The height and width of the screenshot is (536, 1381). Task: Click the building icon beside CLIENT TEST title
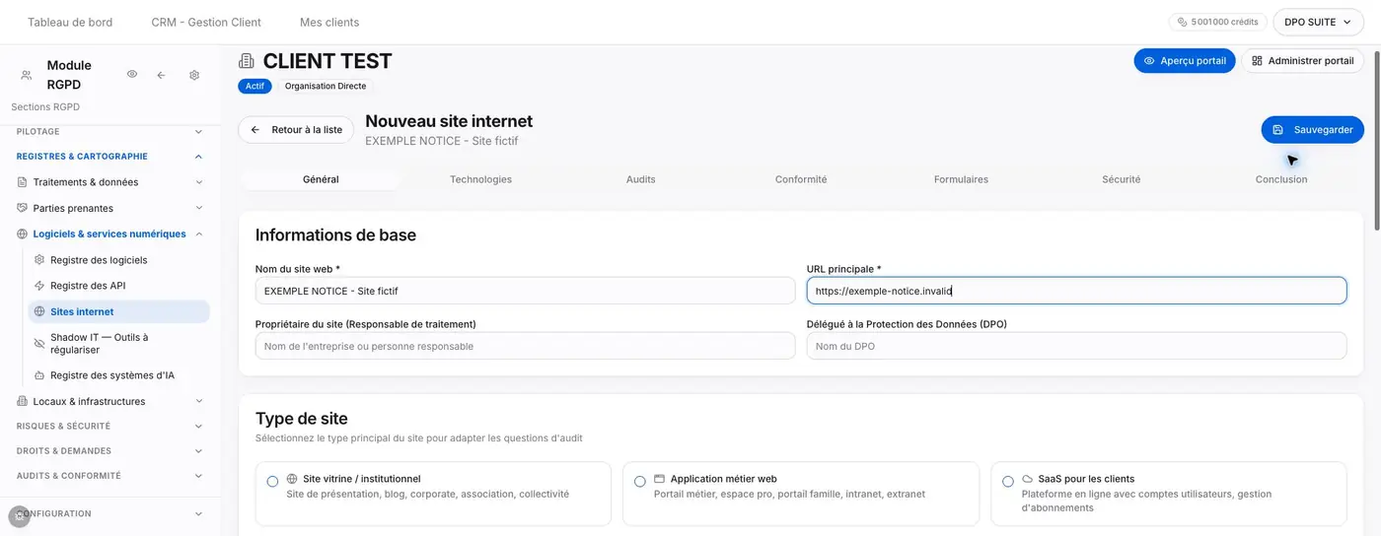247,61
